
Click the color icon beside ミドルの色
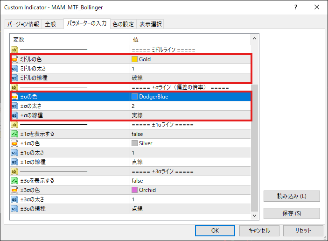point(14,59)
